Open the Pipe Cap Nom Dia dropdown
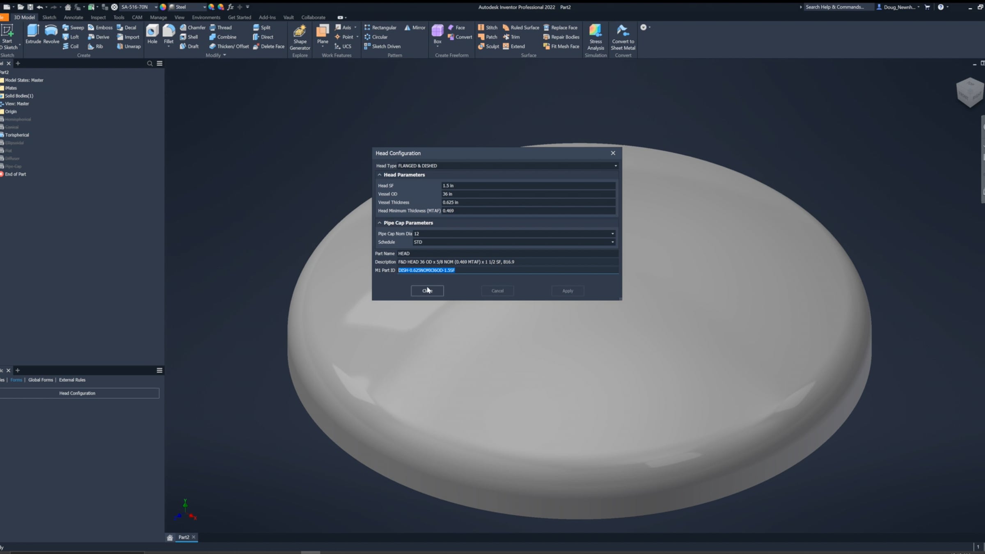This screenshot has width=985, height=554. tap(612, 234)
